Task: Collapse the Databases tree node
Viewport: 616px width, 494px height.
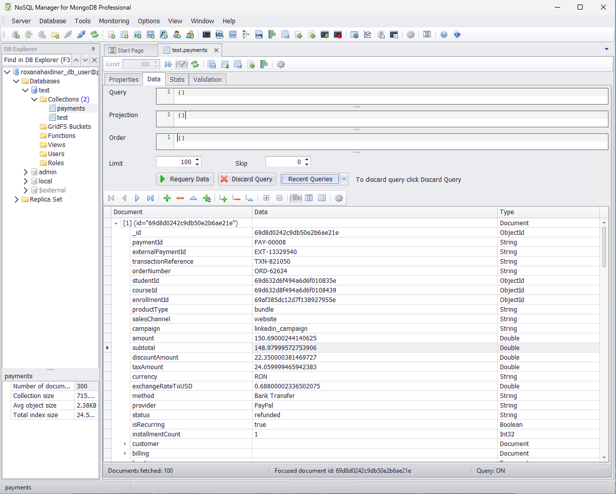Action: (16, 81)
